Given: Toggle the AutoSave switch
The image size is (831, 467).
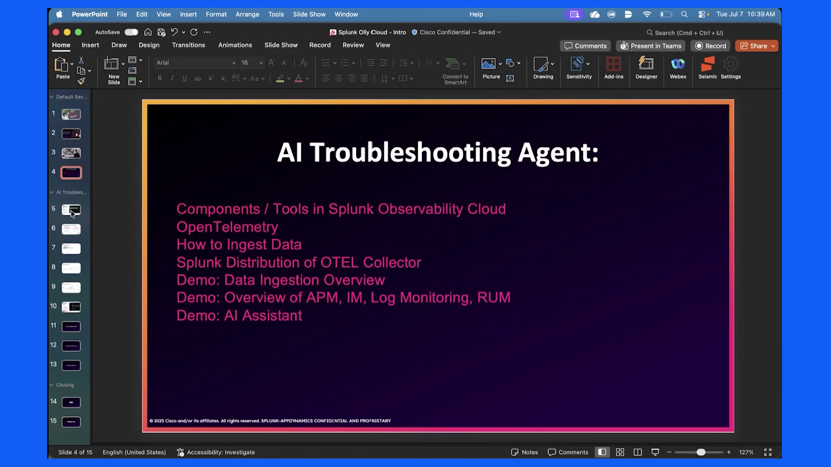Looking at the screenshot, I should (131, 32).
